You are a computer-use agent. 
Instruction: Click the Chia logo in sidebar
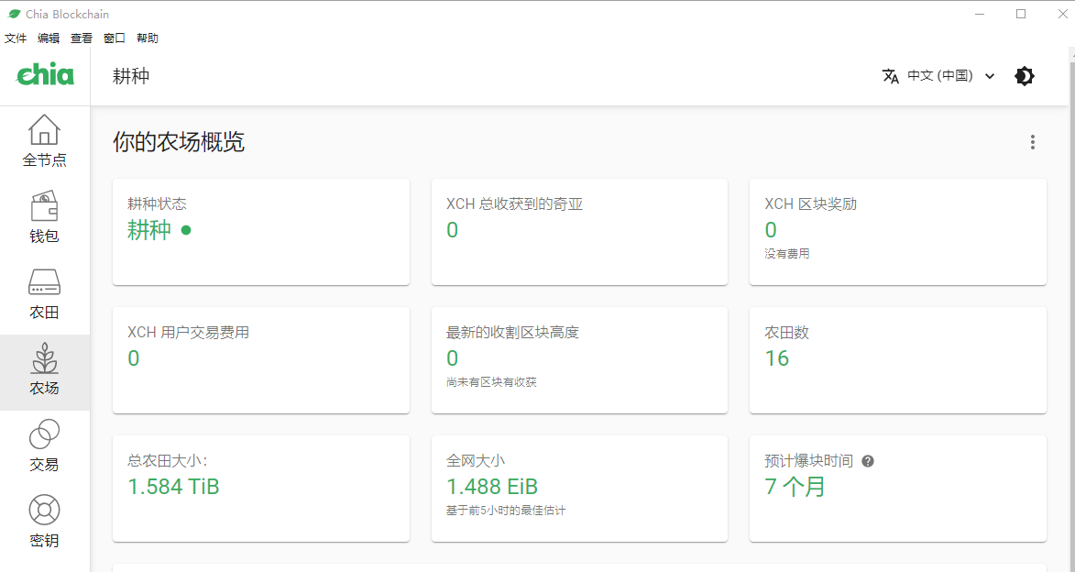point(45,74)
